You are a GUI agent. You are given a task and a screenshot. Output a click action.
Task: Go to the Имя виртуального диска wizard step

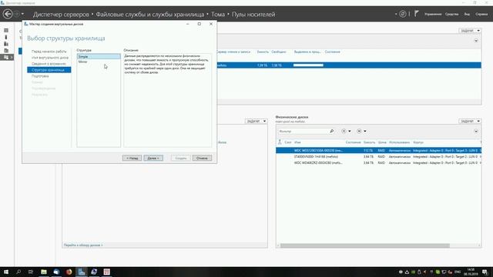pos(50,58)
